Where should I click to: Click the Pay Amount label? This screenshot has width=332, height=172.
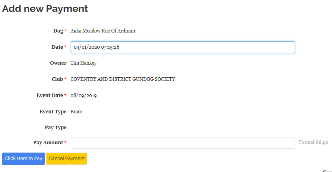tap(48, 143)
